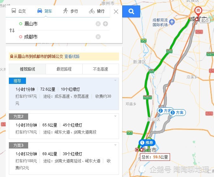Viewport: 214px width, 177px height.
Task: Switch to 不走高速 tab
Action: tap(101, 69)
